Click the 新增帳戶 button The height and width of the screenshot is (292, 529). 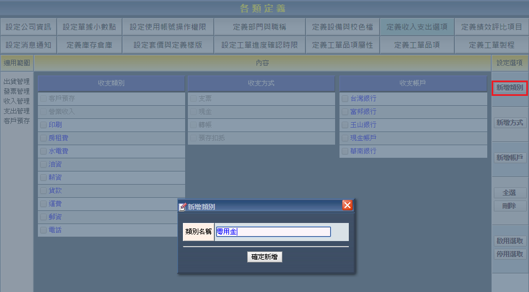pyautogui.click(x=510, y=158)
